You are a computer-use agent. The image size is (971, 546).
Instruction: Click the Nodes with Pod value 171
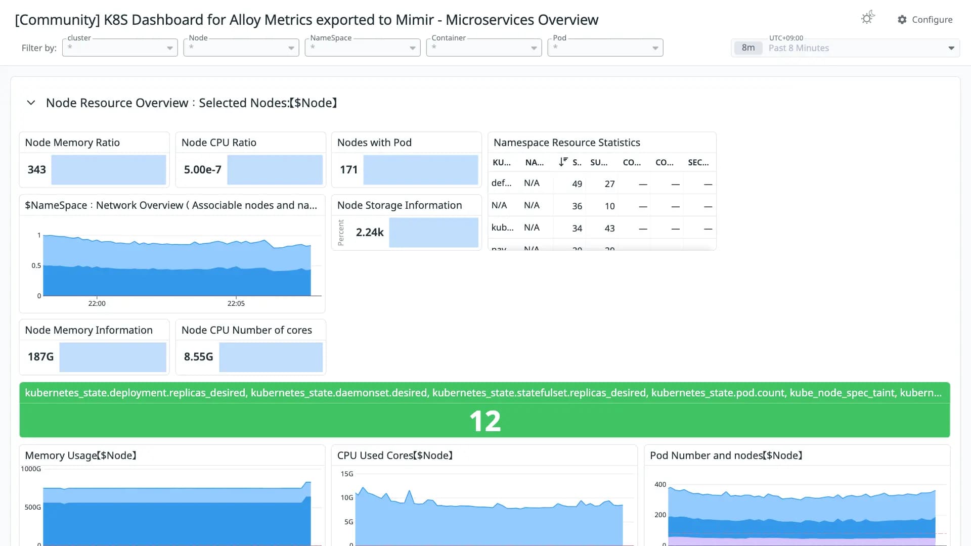click(348, 169)
